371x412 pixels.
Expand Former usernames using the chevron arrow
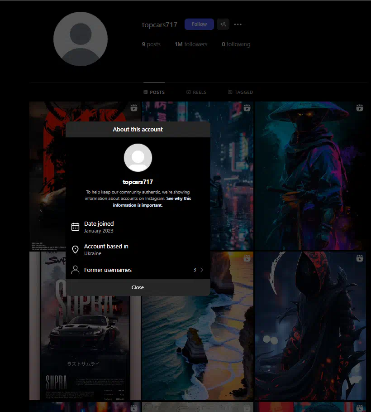click(x=201, y=270)
